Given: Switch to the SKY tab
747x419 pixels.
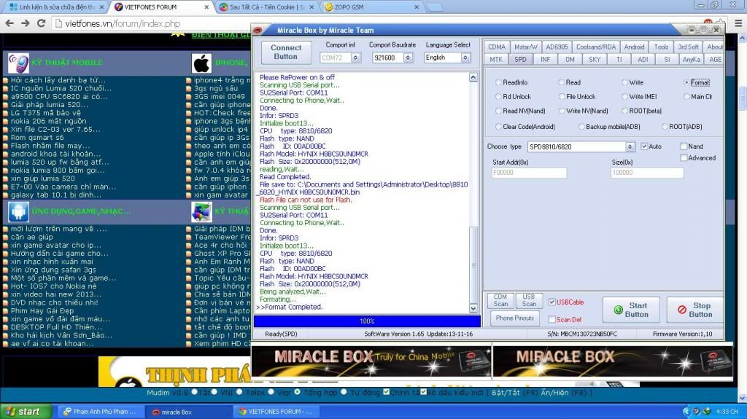Looking at the screenshot, I should (595, 60).
